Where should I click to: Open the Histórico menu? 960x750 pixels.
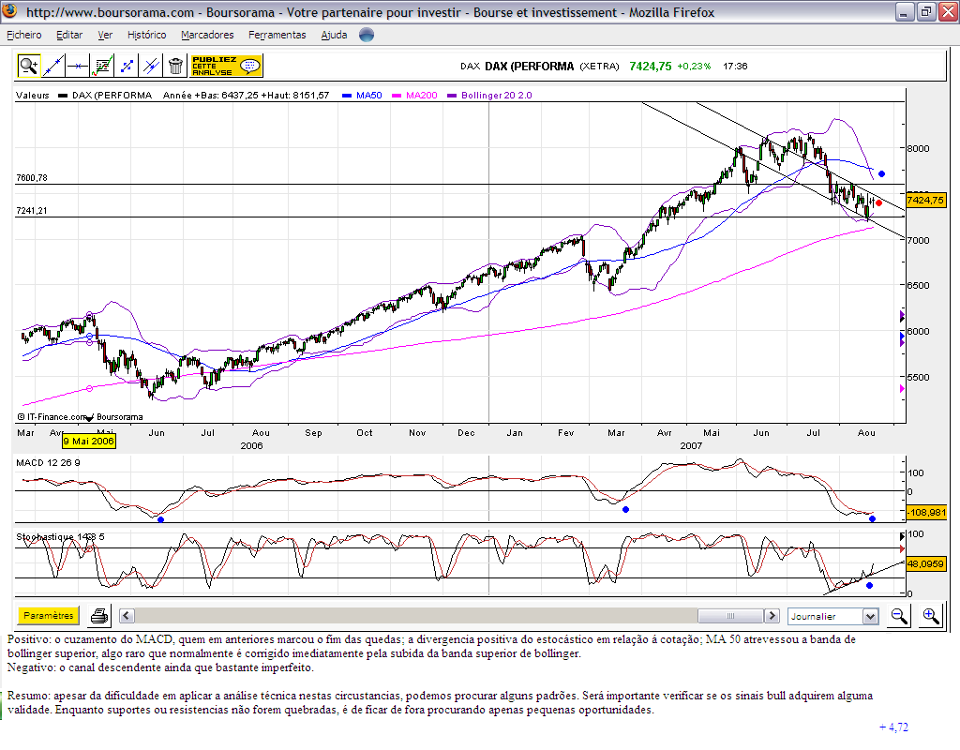click(146, 35)
